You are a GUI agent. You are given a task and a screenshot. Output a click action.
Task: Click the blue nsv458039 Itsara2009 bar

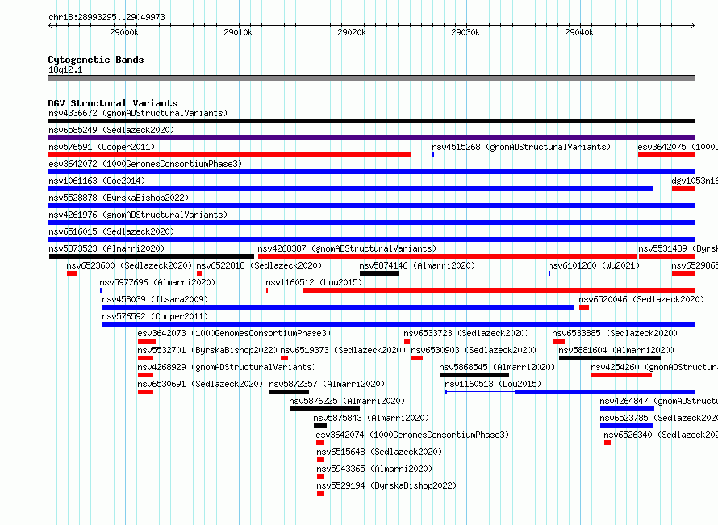[338, 307]
